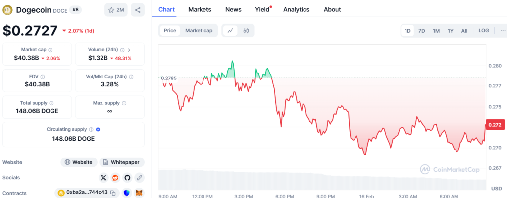Click the 16 Feb date label on axis
This screenshot has width=507, height=198.
tap(367, 196)
